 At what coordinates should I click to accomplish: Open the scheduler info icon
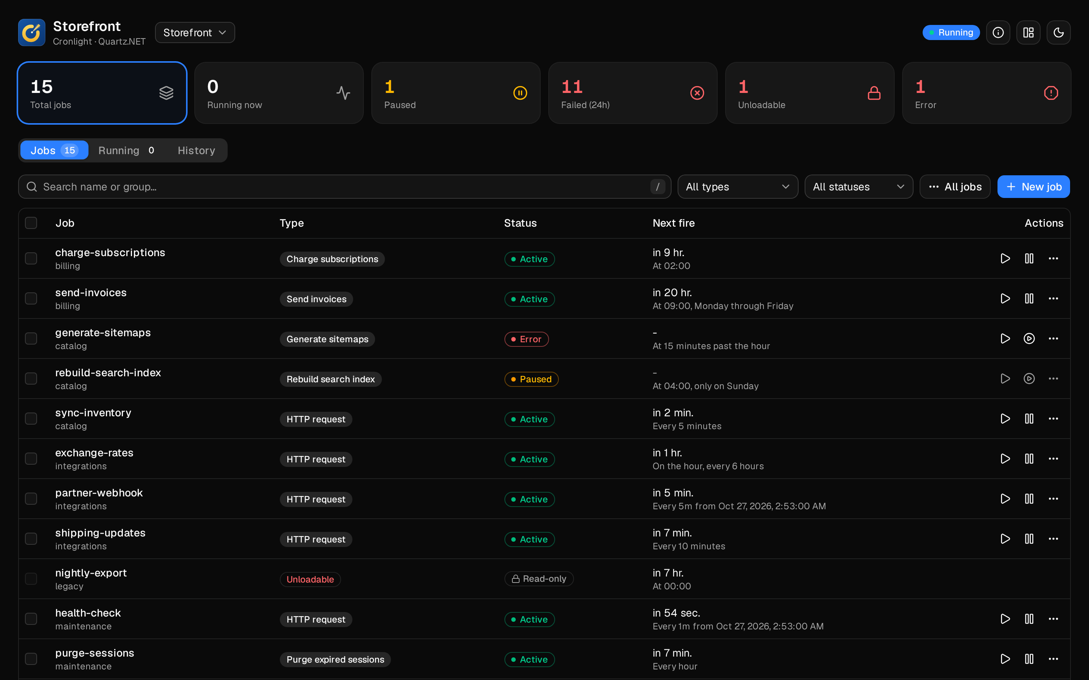coord(997,32)
